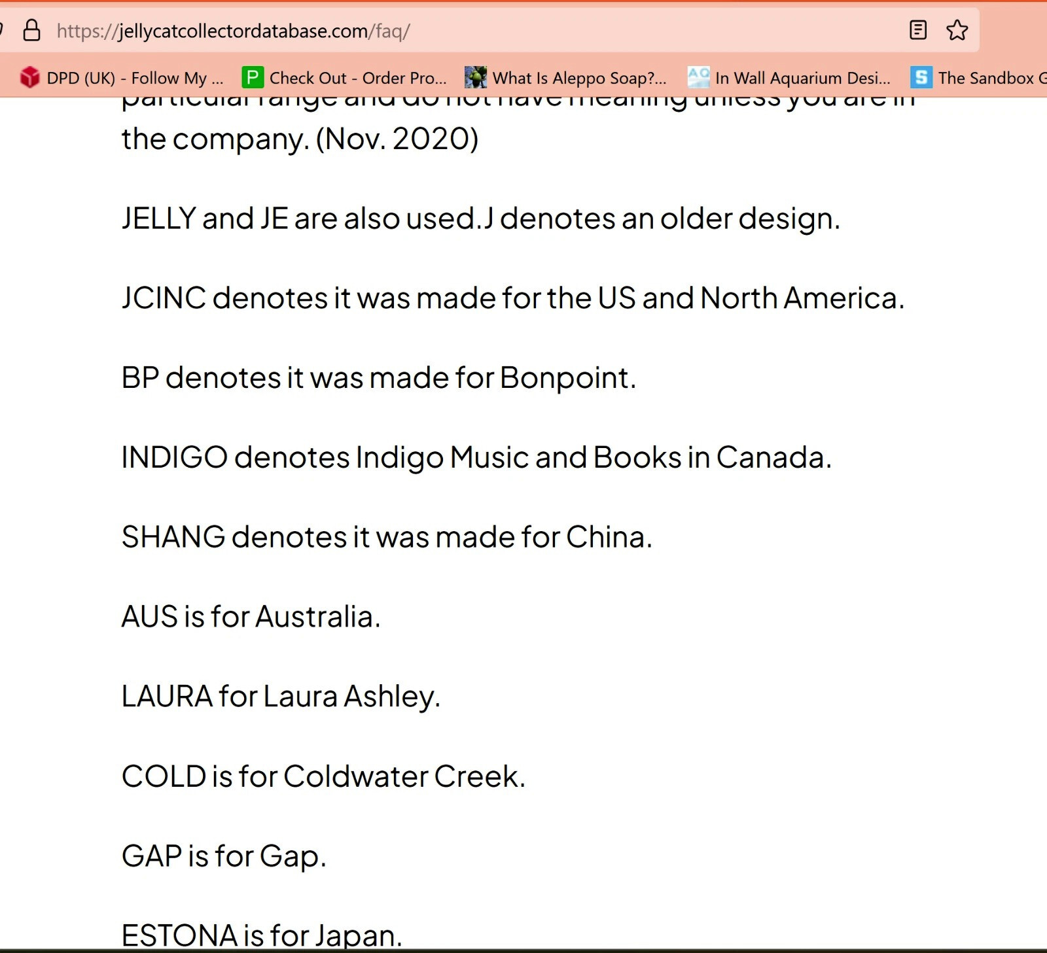Image resolution: width=1047 pixels, height=953 pixels.
Task: Open The Sandbox blue S bookmark icon
Action: pos(921,77)
